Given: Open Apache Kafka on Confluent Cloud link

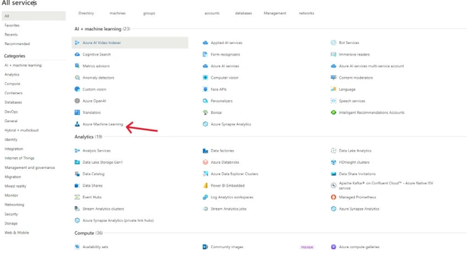Looking at the screenshot, I should 386,186.
